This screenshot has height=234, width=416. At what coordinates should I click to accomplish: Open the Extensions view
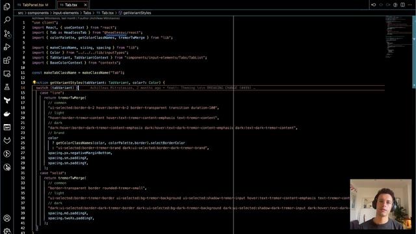point(7,60)
